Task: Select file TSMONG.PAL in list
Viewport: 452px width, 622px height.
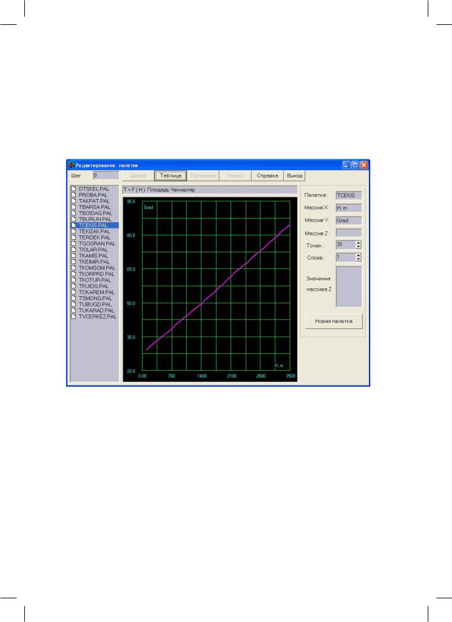Action: pyautogui.click(x=95, y=299)
